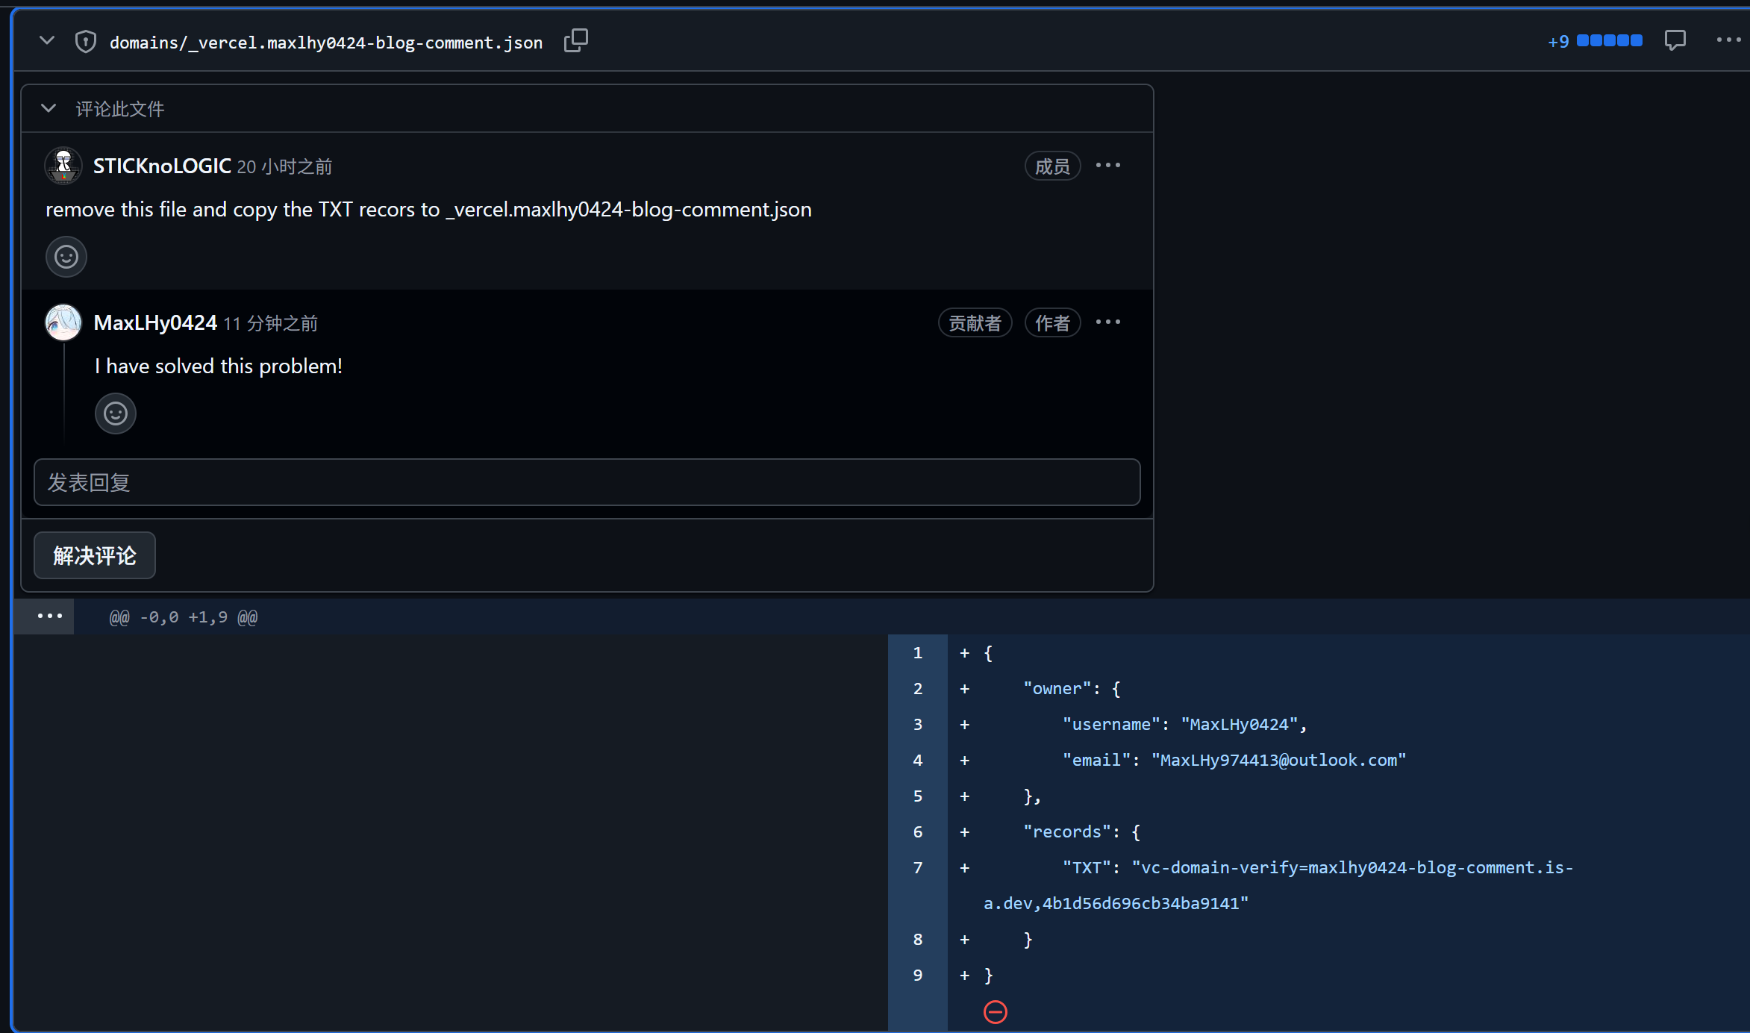Click the shield icon beside filename

pos(86,42)
